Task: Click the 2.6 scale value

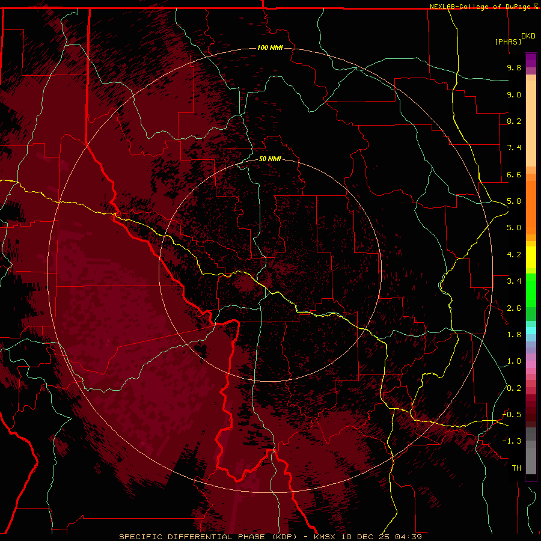Action: pos(514,308)
